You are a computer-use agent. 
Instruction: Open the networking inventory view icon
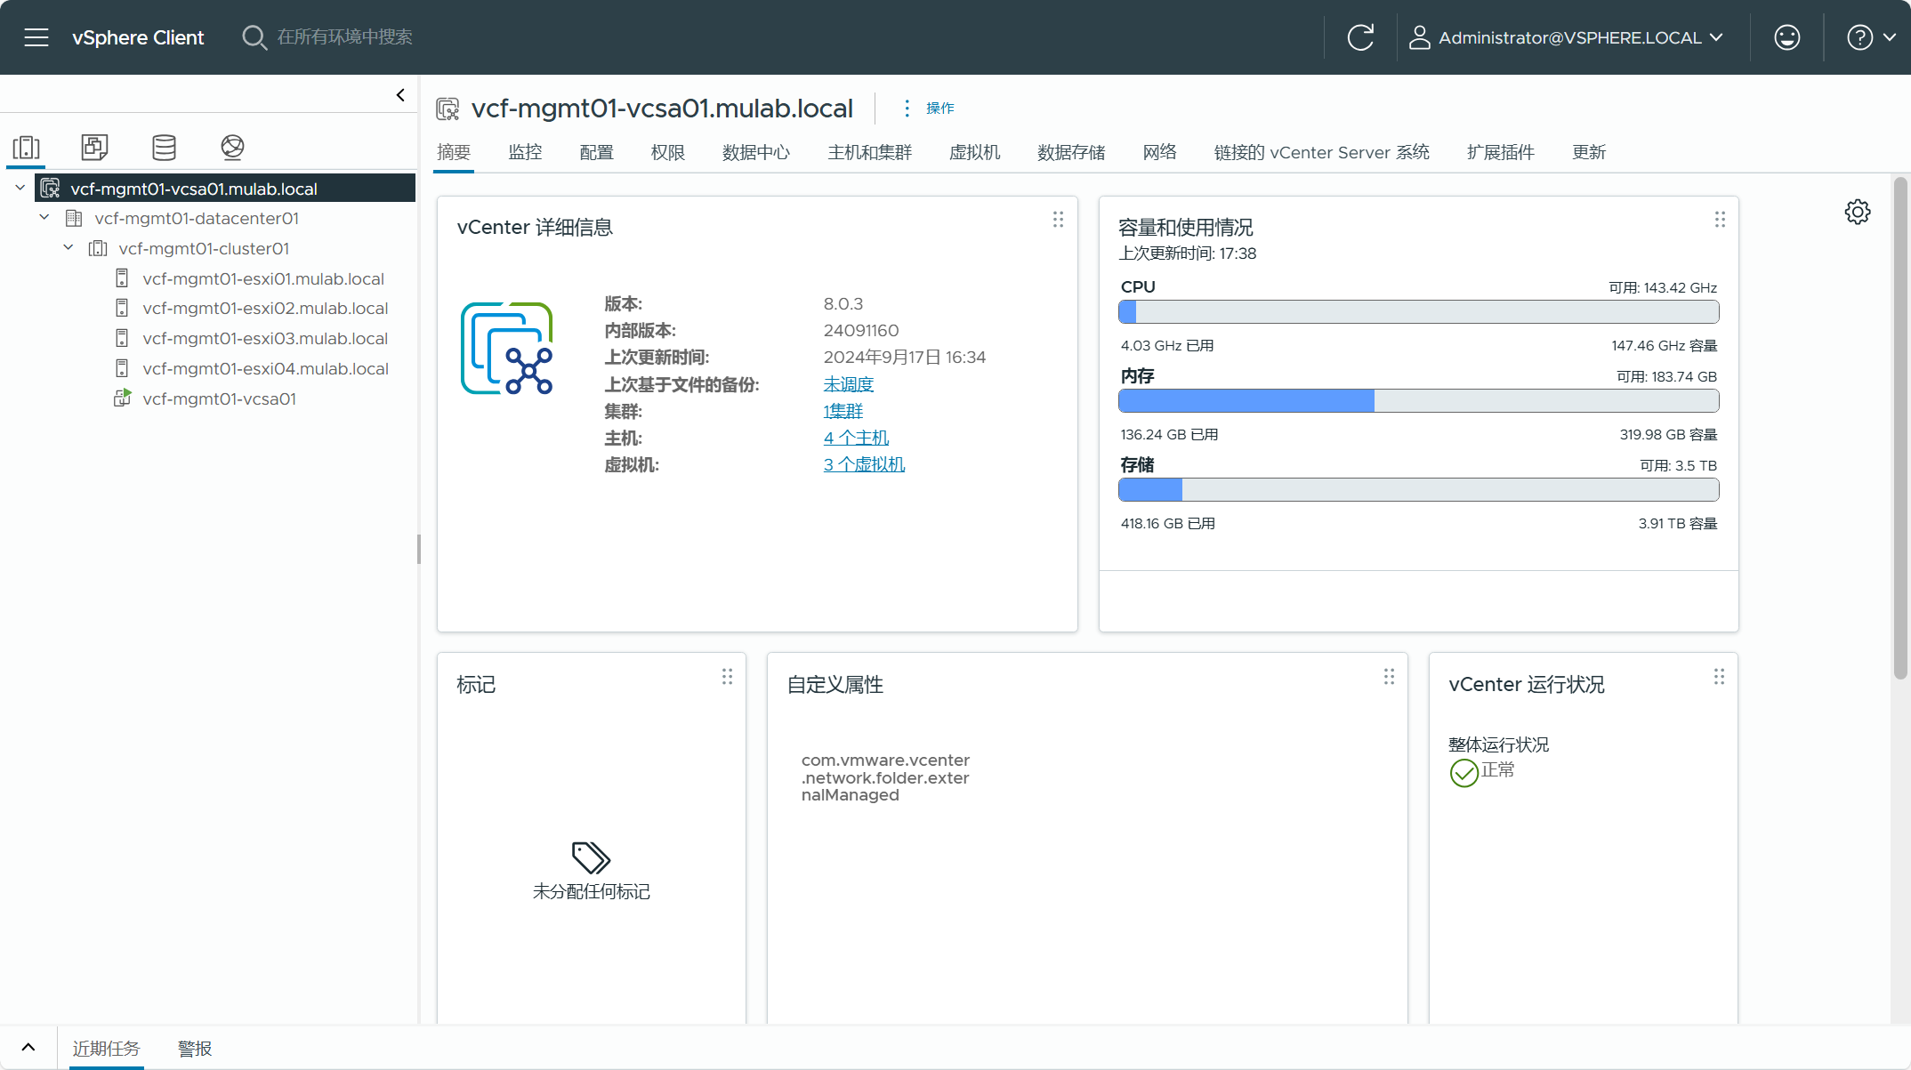point(232,148)
